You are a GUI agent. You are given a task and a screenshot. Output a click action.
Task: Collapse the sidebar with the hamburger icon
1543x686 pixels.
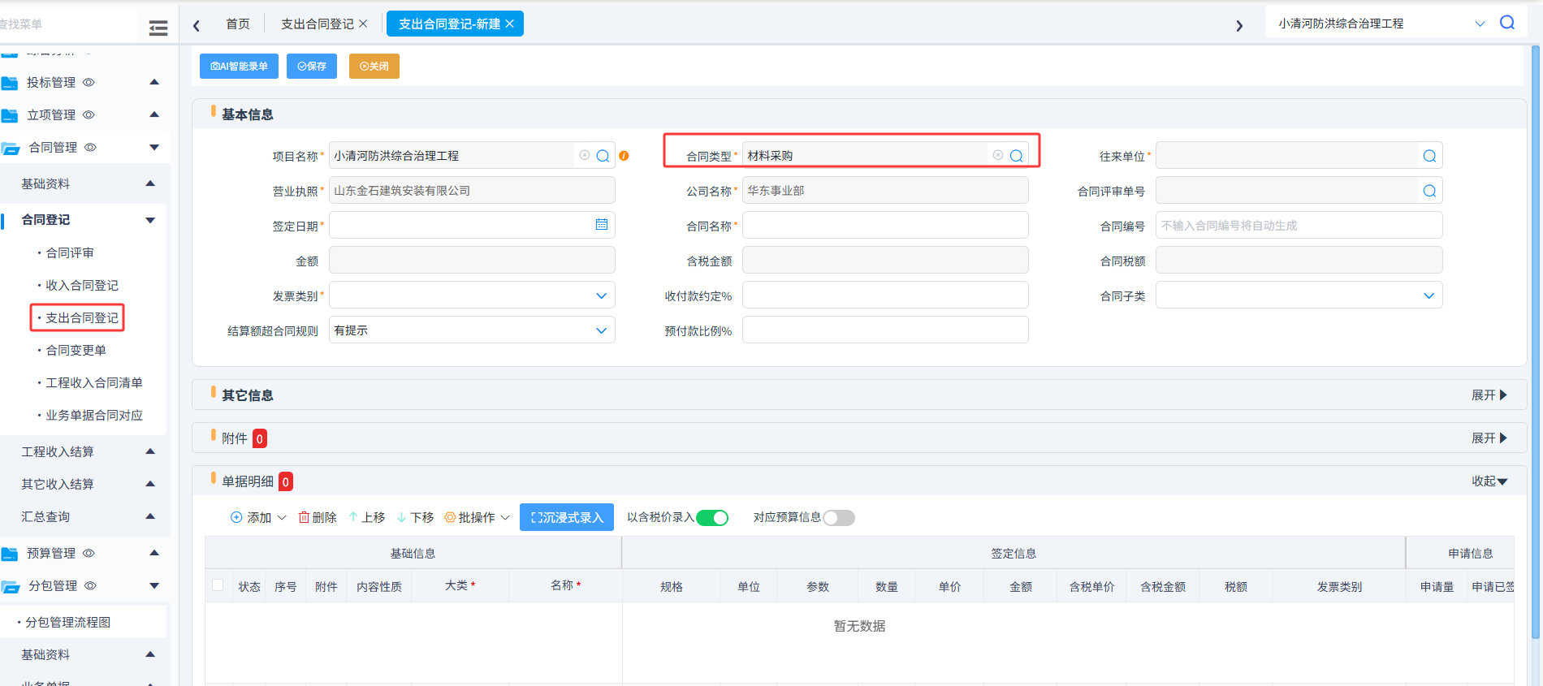[158, 28]
